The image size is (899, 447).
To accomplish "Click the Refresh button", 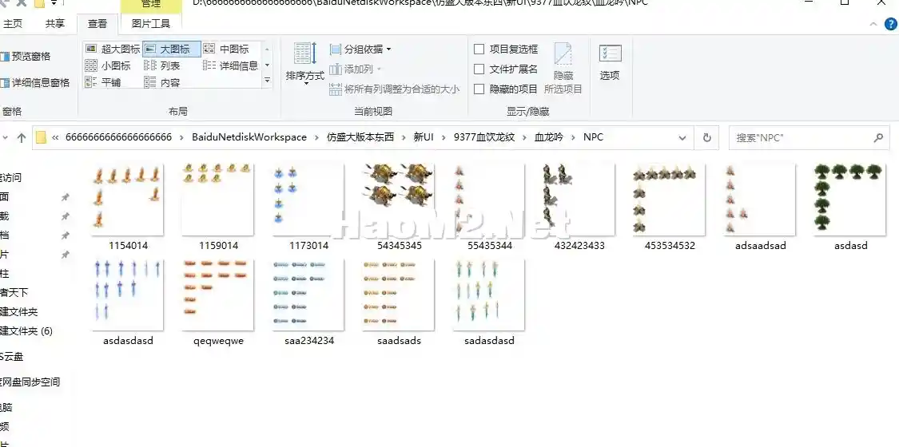I will pyautogui.click(x=707, y=138).
